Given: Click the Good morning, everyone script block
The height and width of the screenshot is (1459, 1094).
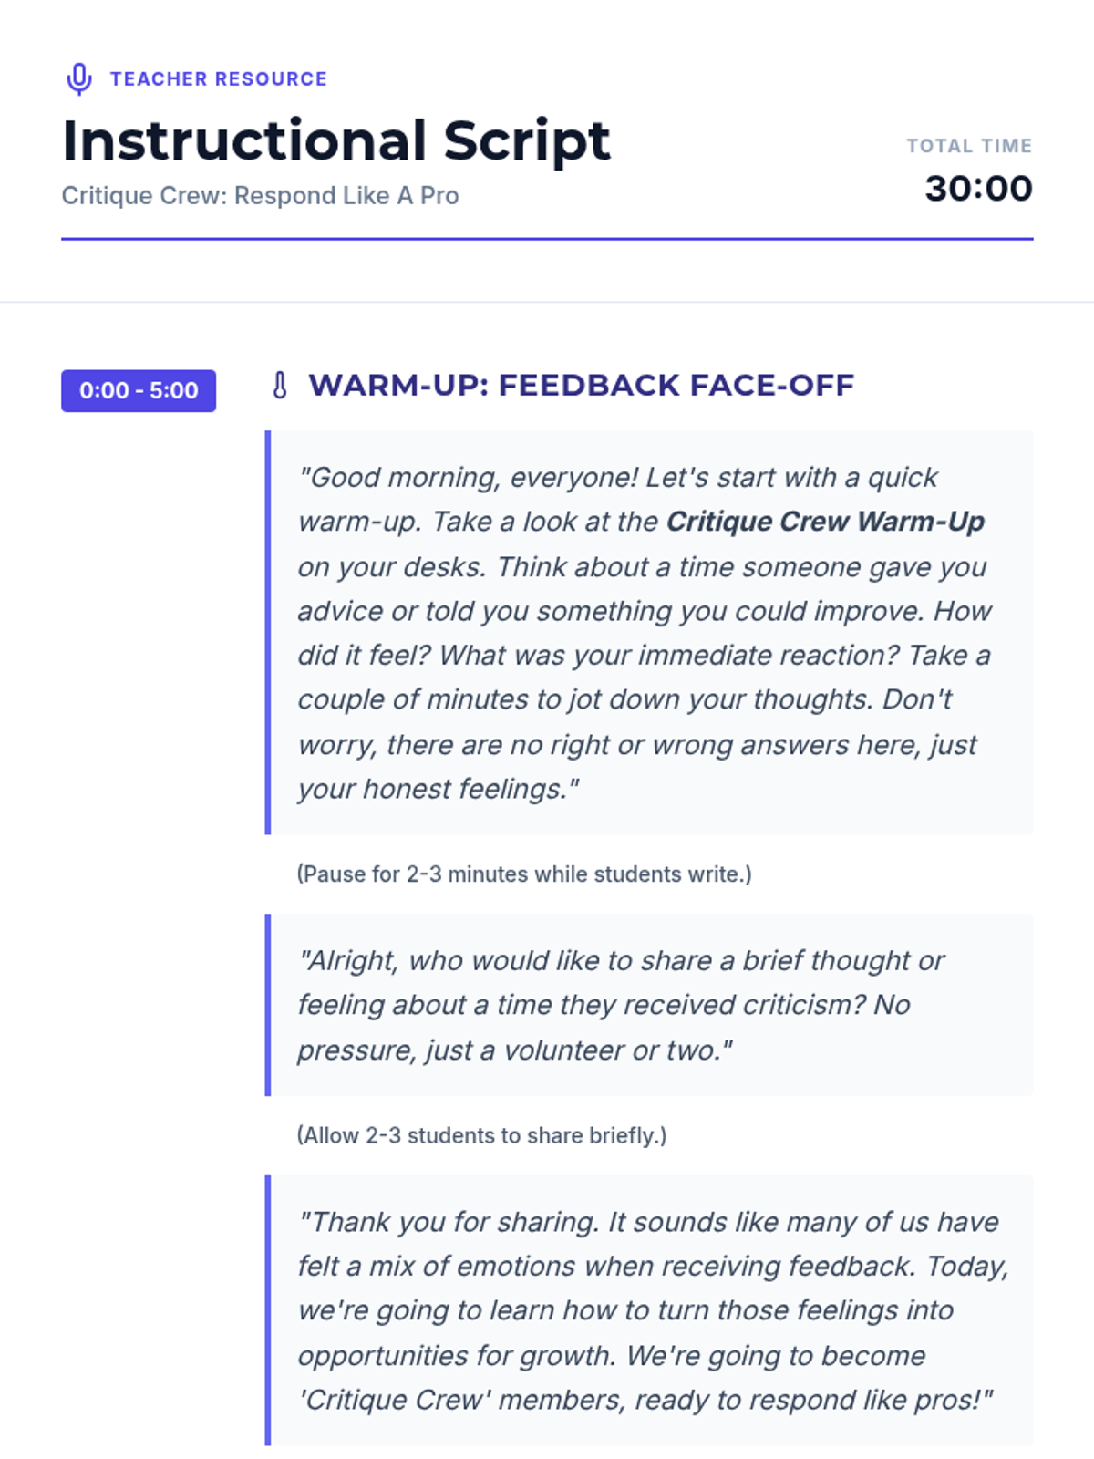Looking at the screenshot, I should click(649, 633).
